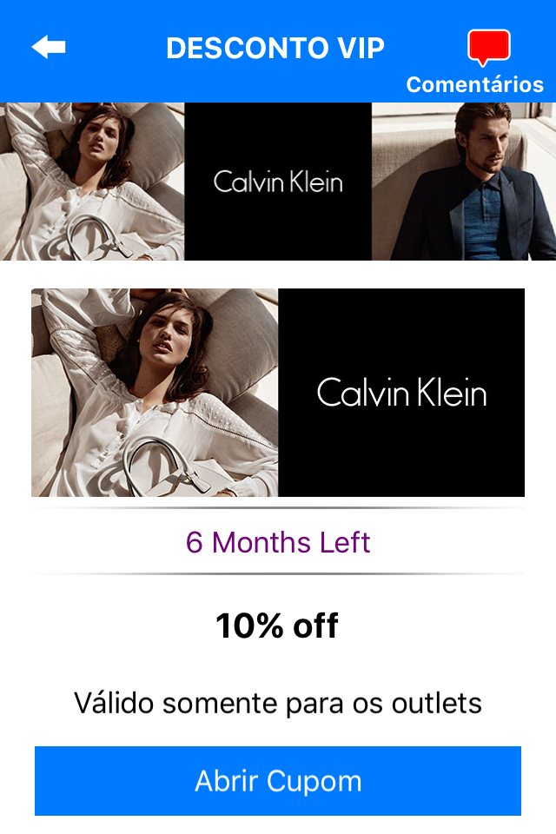Tap the large Calvin Klein logo panel
This screenshot has width=556, height=834.
coord(401,393)
